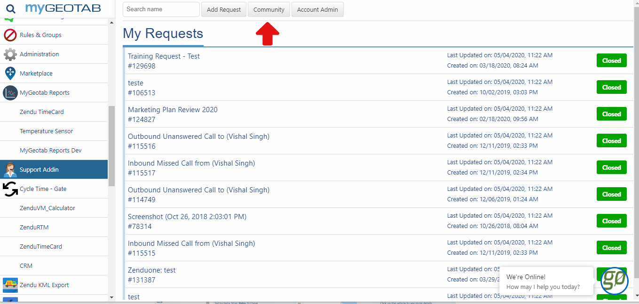Click the magnifier search icon beside the MyGeotab logo
This screenshot has width=639, height=304.
(x=10, y=8)
